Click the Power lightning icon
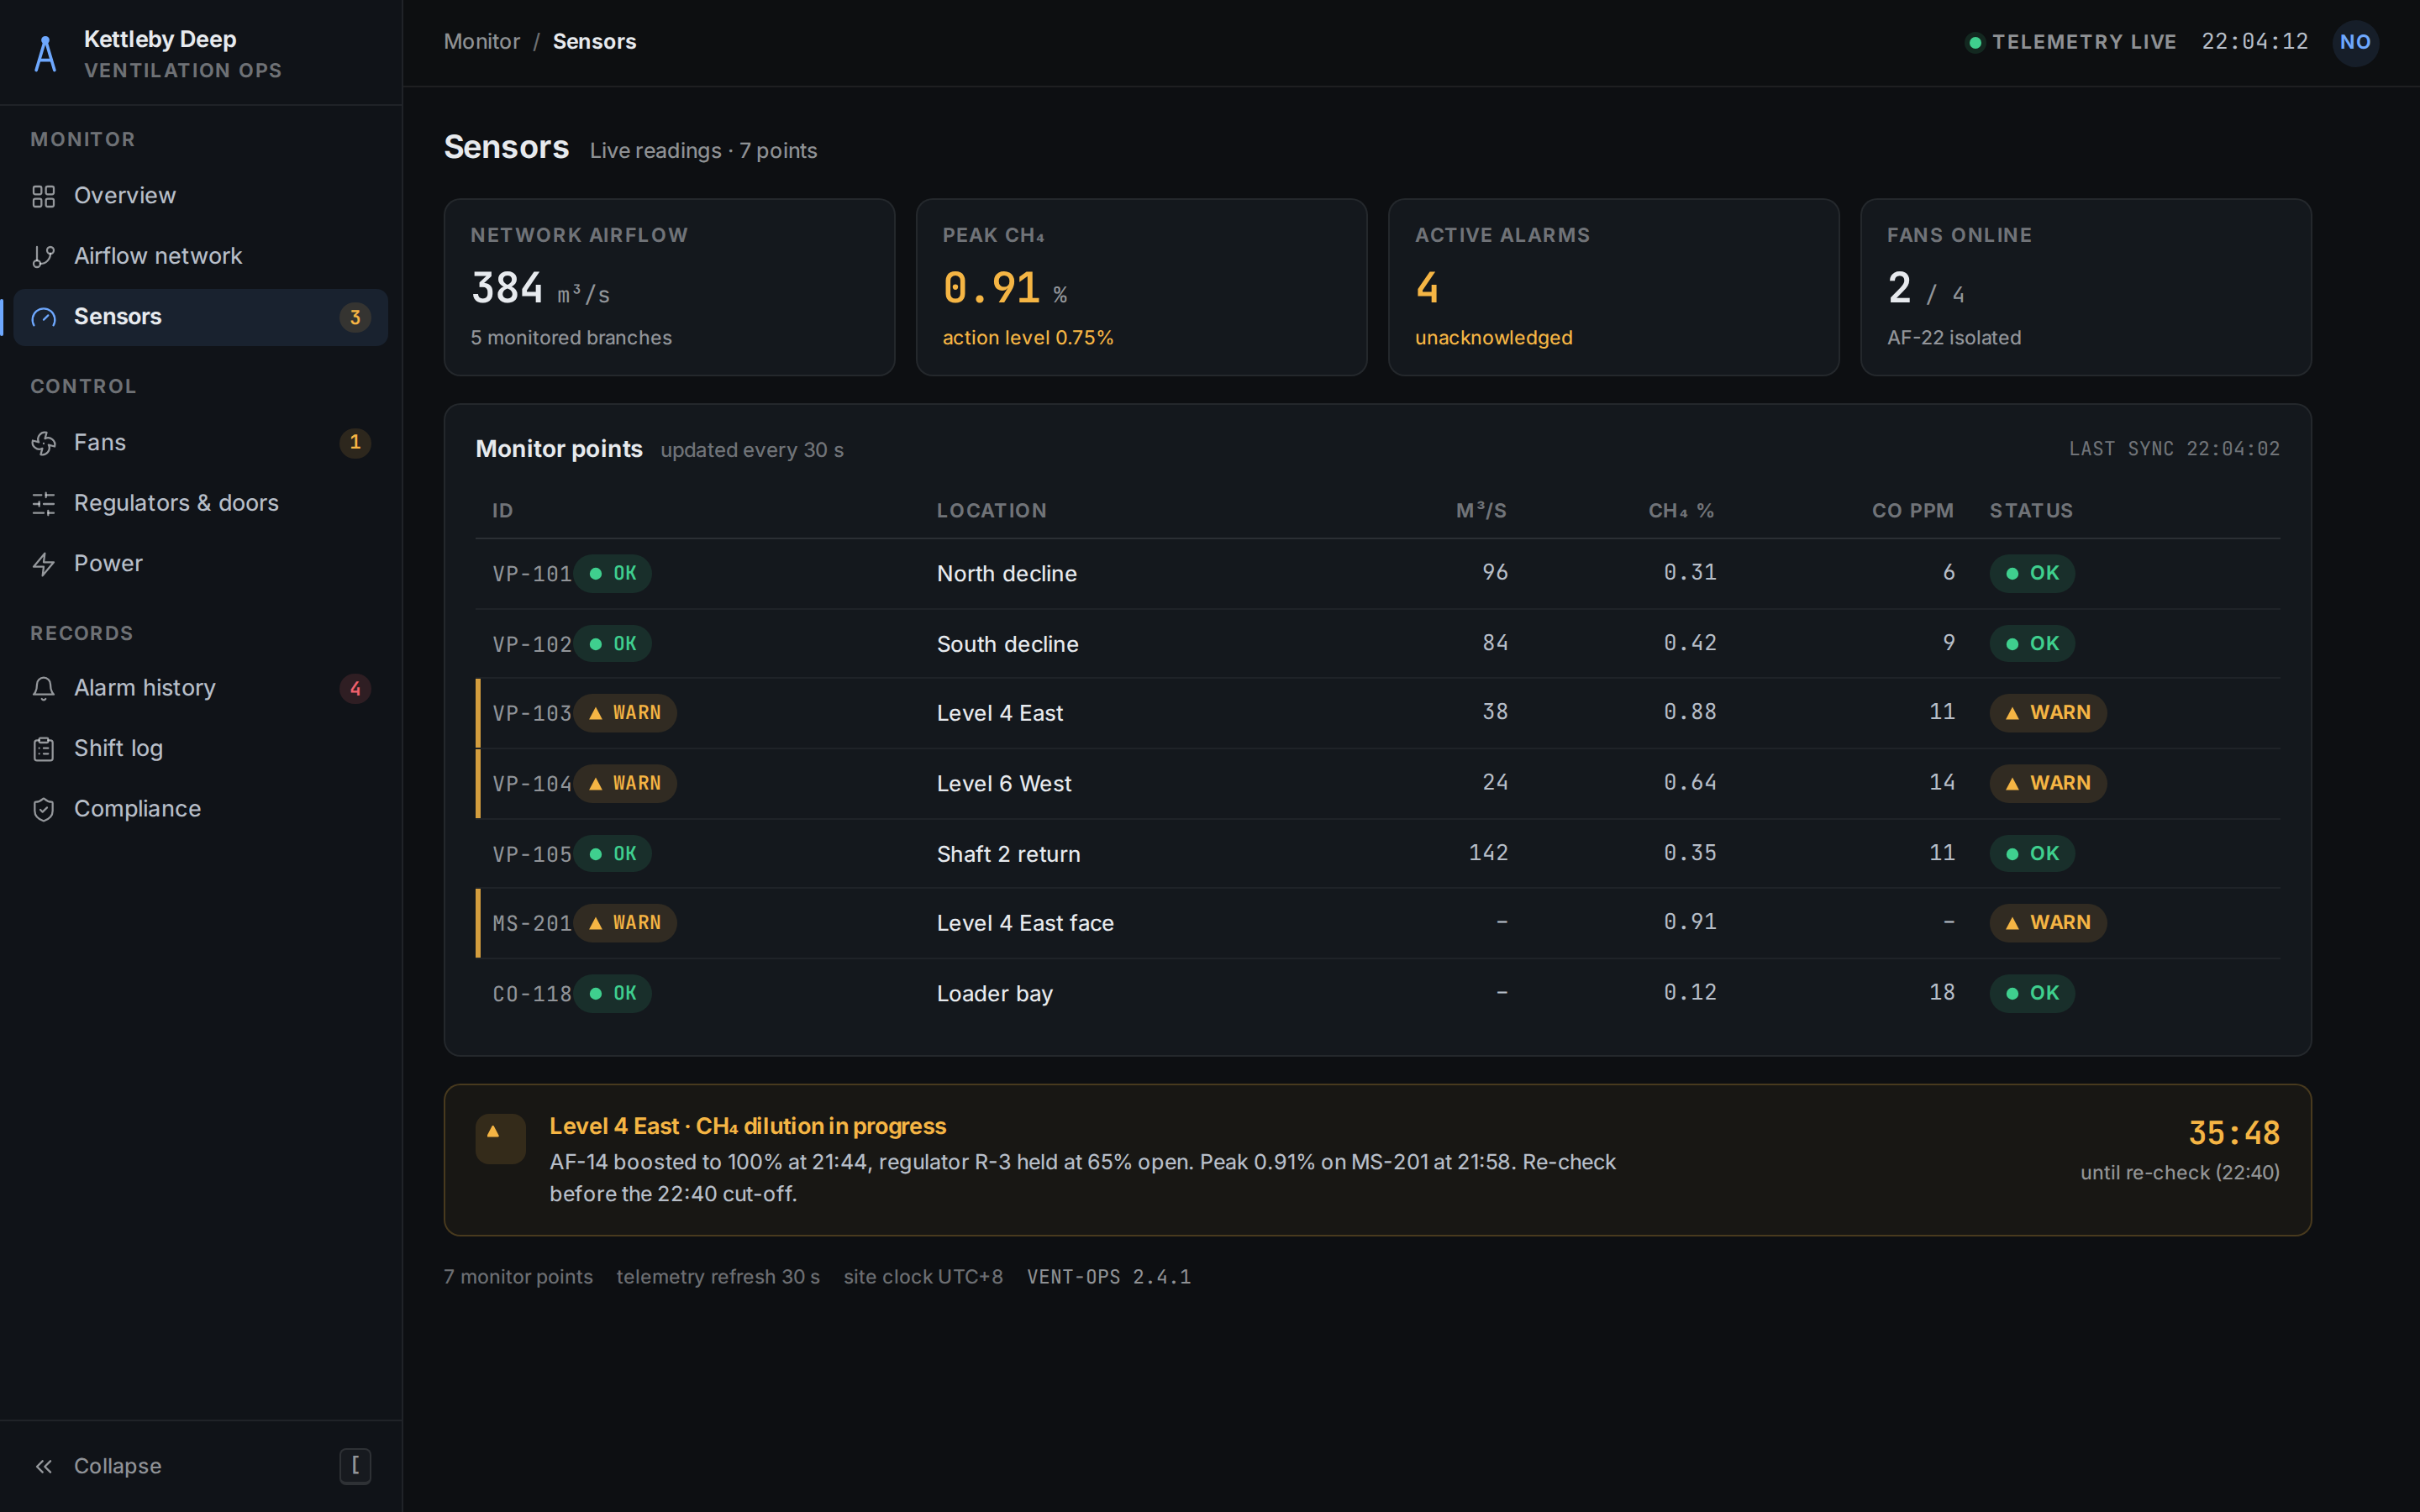2420x1512 pixels. click(x=43, y=564)
